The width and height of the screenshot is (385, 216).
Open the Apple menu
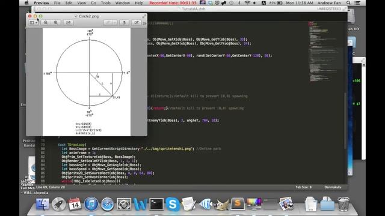tap(26, 3)
